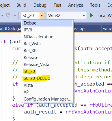Click the else if auth_accepted code line
The width and height of the screenshot is (112, 121).
(x=62, y=105)
